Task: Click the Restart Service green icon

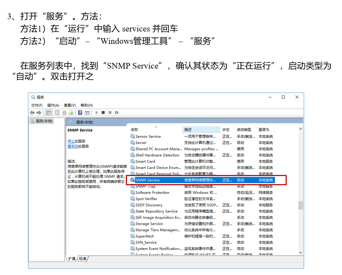Action: 117,112
